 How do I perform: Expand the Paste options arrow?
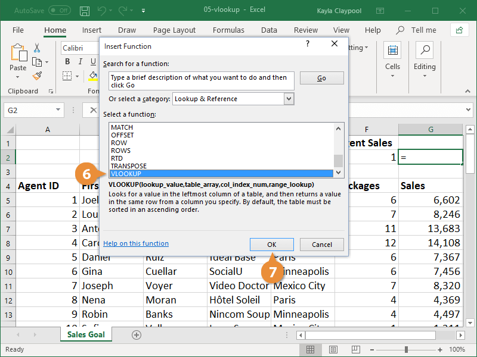point(18,77)
